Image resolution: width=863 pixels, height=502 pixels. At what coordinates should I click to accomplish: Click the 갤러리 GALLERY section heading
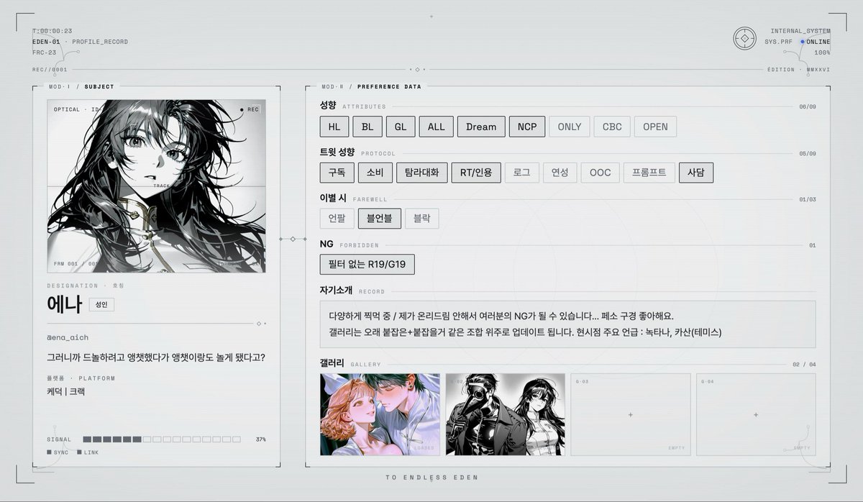tap(350, 364)
